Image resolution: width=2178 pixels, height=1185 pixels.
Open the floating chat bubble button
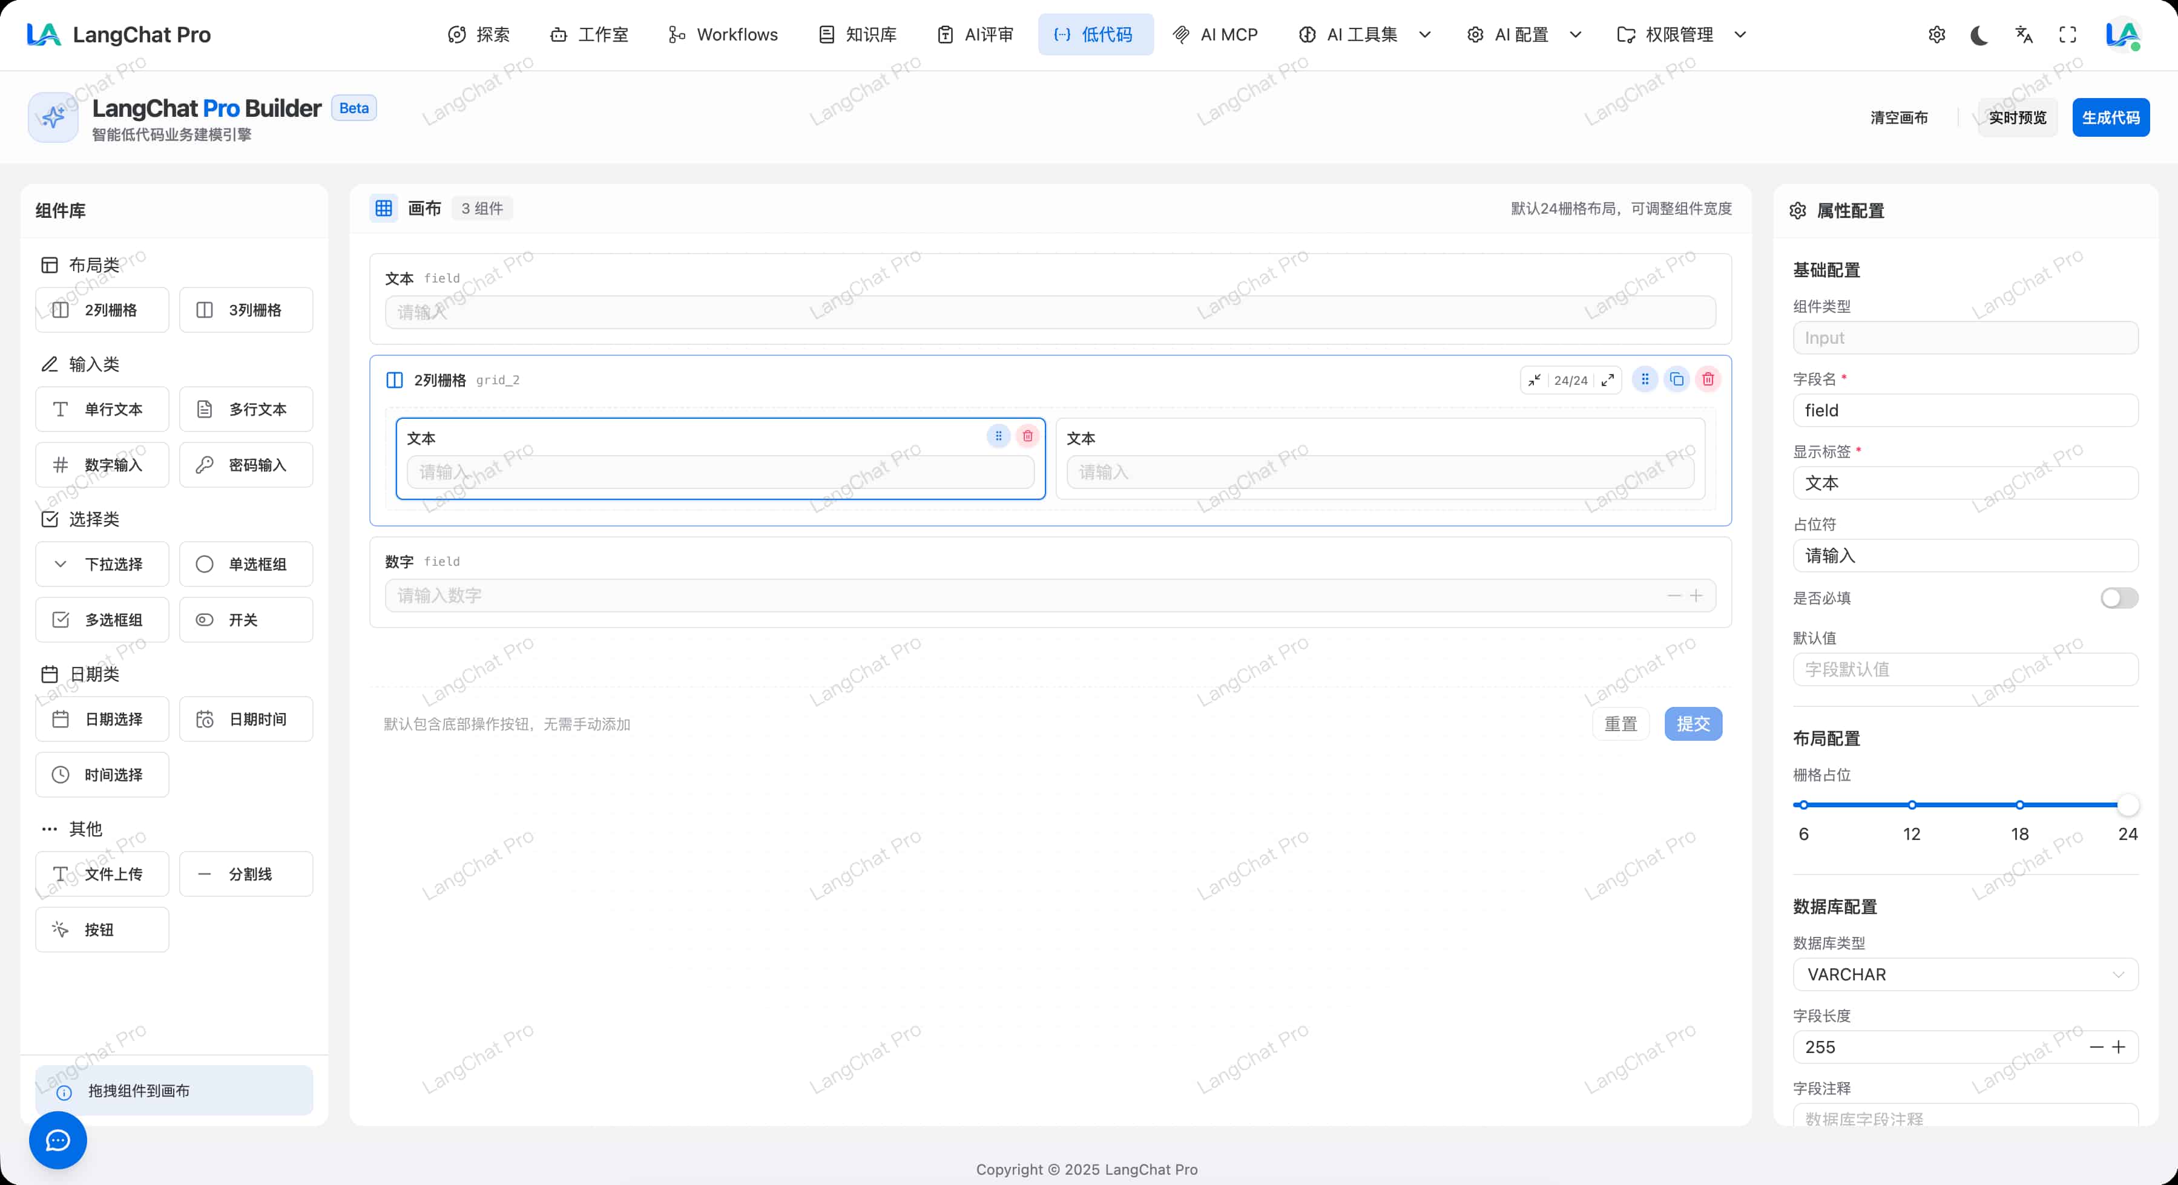(x=58, y=1140)
